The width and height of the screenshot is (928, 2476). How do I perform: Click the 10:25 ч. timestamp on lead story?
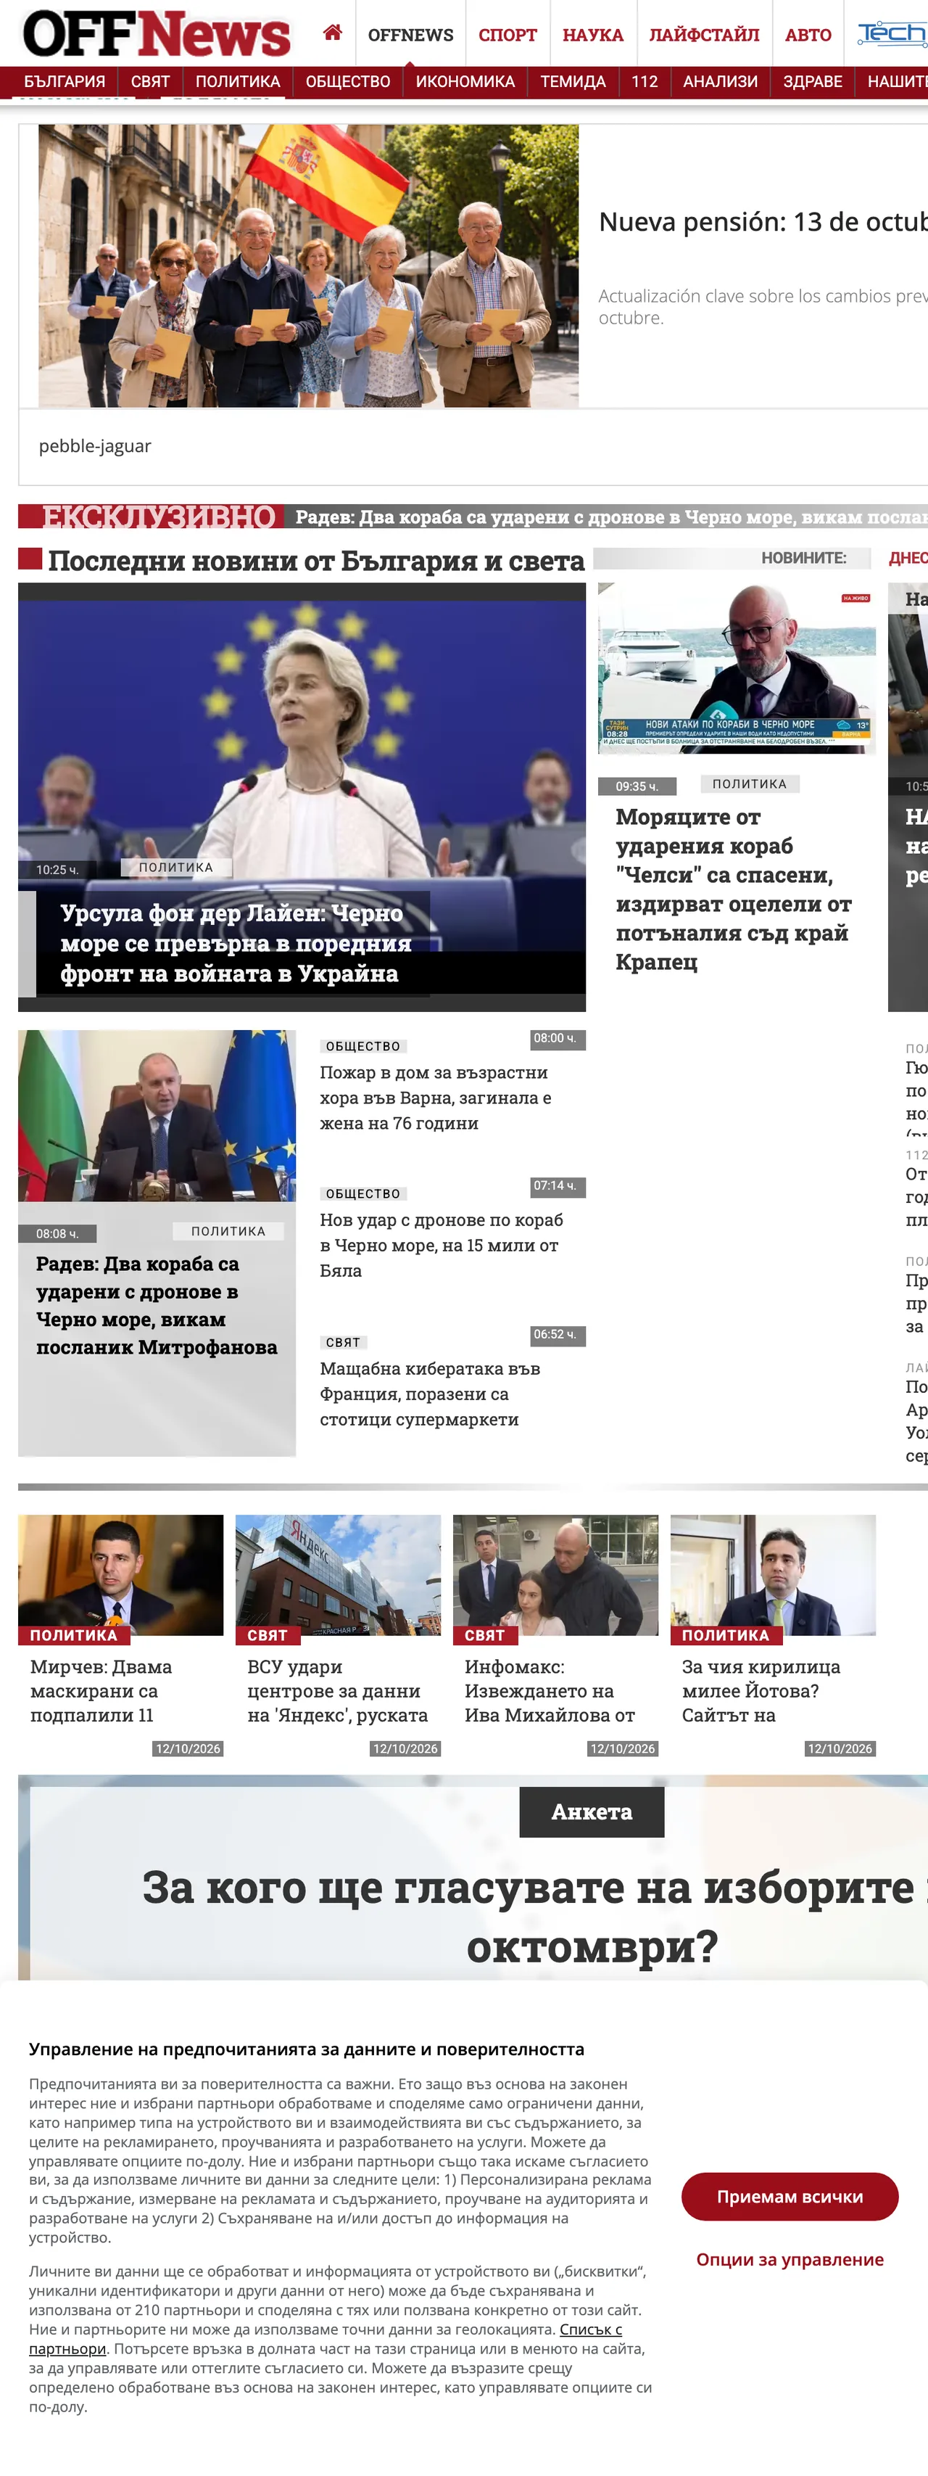click(58, 870)
